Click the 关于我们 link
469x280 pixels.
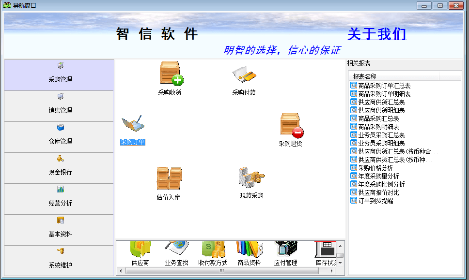(x=376, y=34)
